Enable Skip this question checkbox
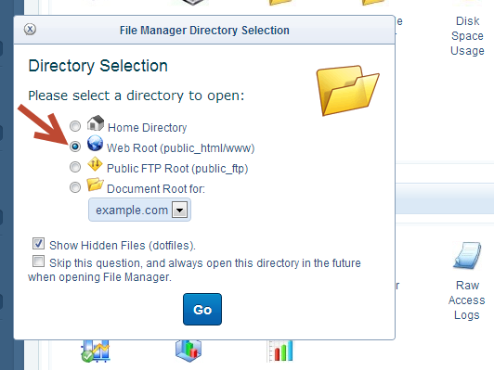 (38, 262)
